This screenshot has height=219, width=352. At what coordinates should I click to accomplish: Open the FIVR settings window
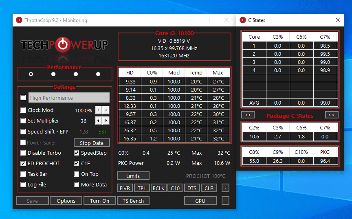tap(125, 188)
